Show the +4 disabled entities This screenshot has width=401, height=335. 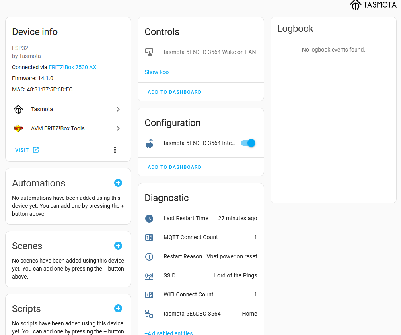169,333
